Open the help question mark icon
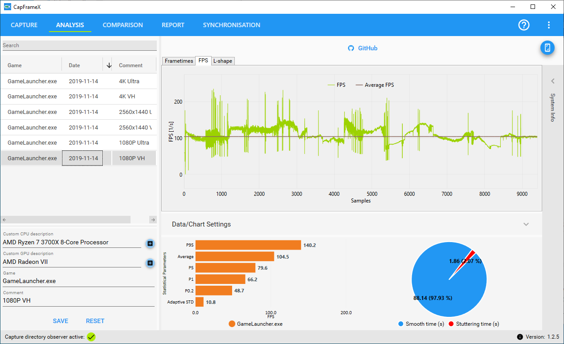Screen dimensions: 564x344 524,25
